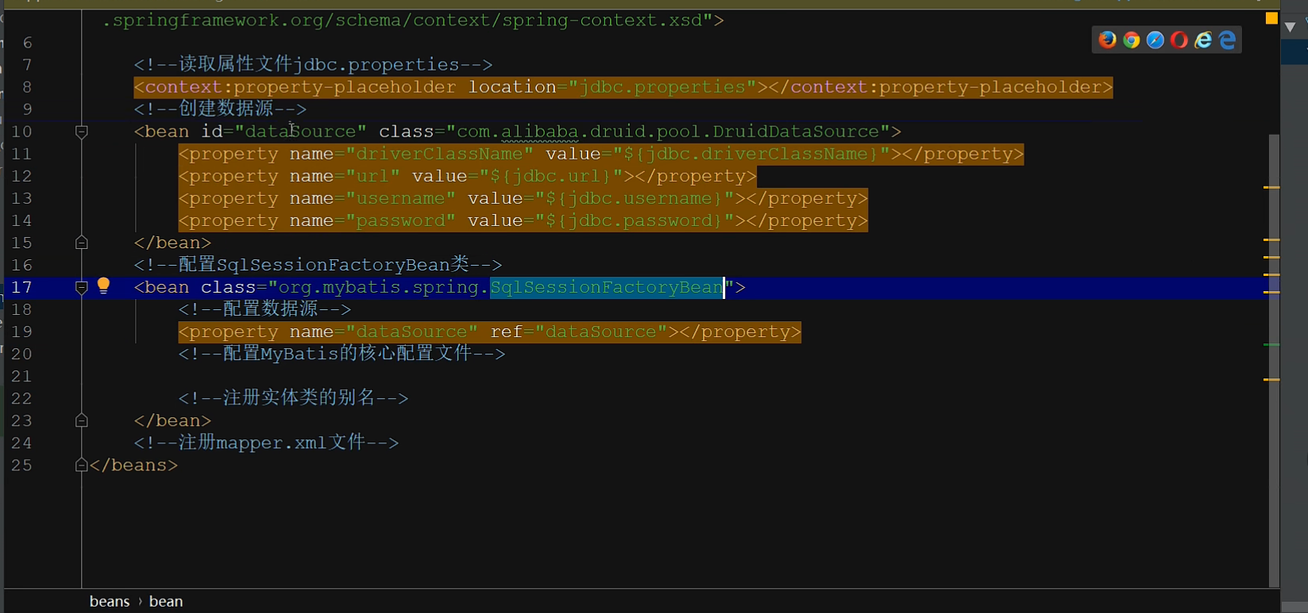The height and width of the screenshot is (613, 1308).
Task: Click the '${jdbc.url}' value
Action: point(551,176)
